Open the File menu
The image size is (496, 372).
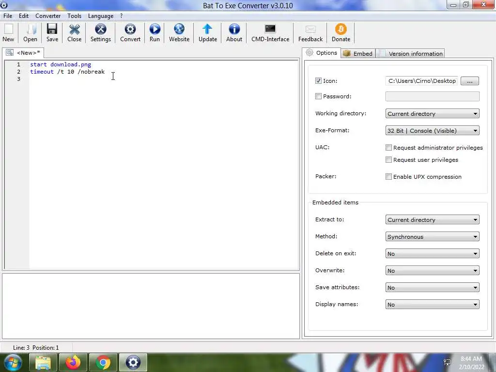click(x=8, y=16)
